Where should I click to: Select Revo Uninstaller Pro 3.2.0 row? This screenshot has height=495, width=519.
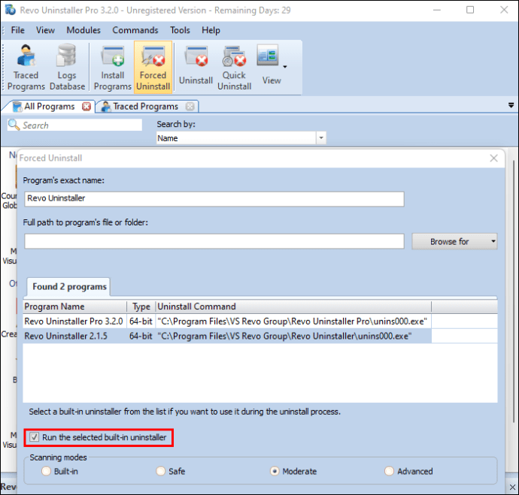(x=226, y=321)
